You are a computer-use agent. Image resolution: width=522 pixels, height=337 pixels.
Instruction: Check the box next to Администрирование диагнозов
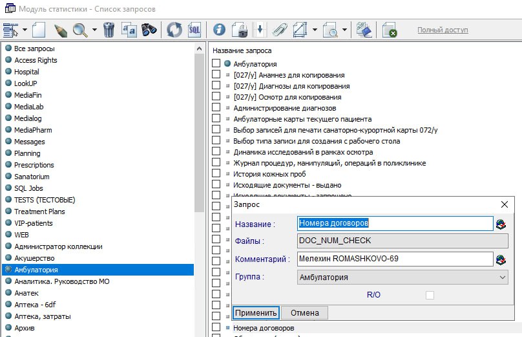click(x=216, y=108)
